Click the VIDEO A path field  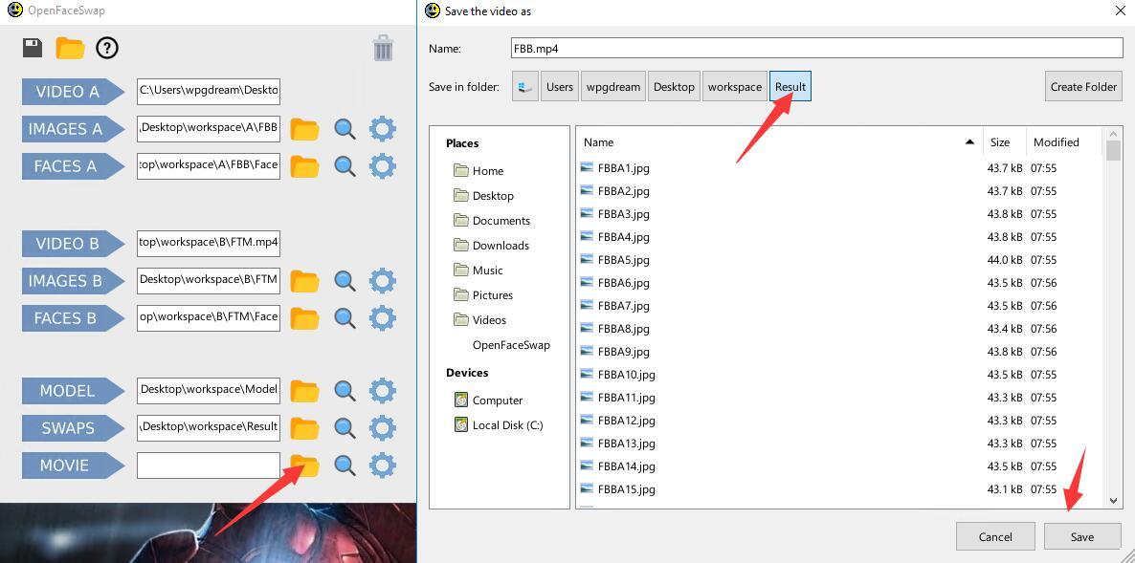(209, 91)
